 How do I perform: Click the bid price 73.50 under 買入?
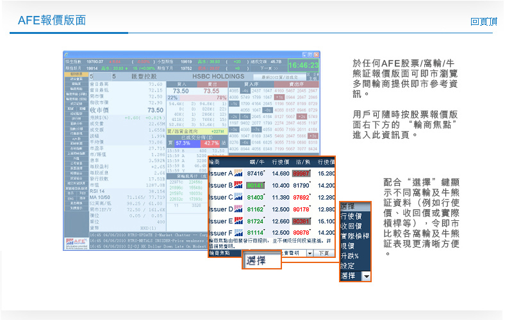point(181,91)
